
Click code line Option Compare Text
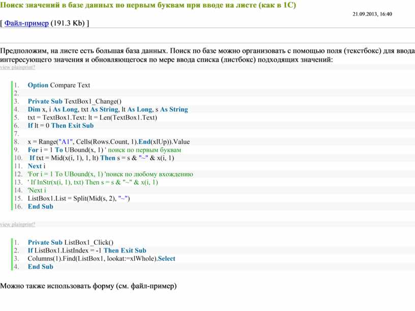(59, 85)
